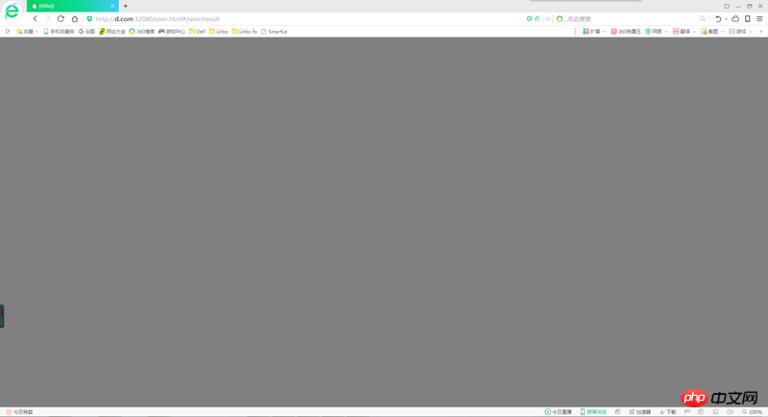Screen dimensions: 768x417
Task: Go back to previous page
Action: coord(36,18)
